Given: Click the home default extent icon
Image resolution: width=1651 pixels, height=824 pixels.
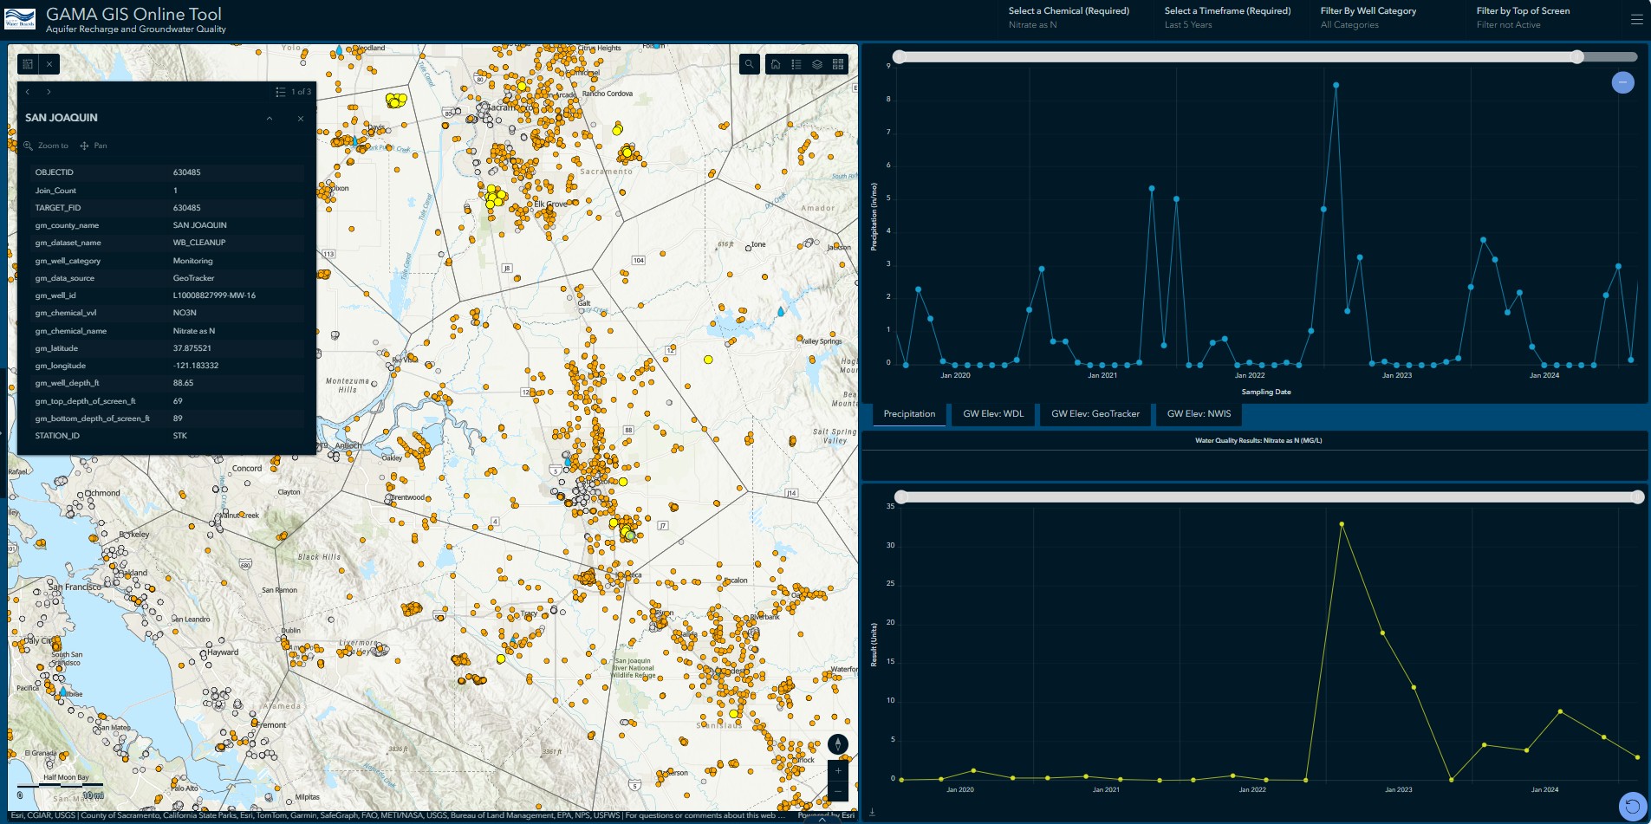Looking at the screenshot, I should click(776, 64).
